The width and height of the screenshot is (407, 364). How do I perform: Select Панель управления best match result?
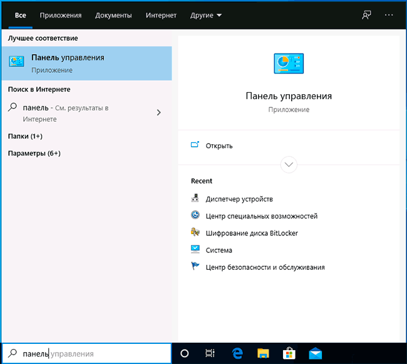click(x=86, y=63)
